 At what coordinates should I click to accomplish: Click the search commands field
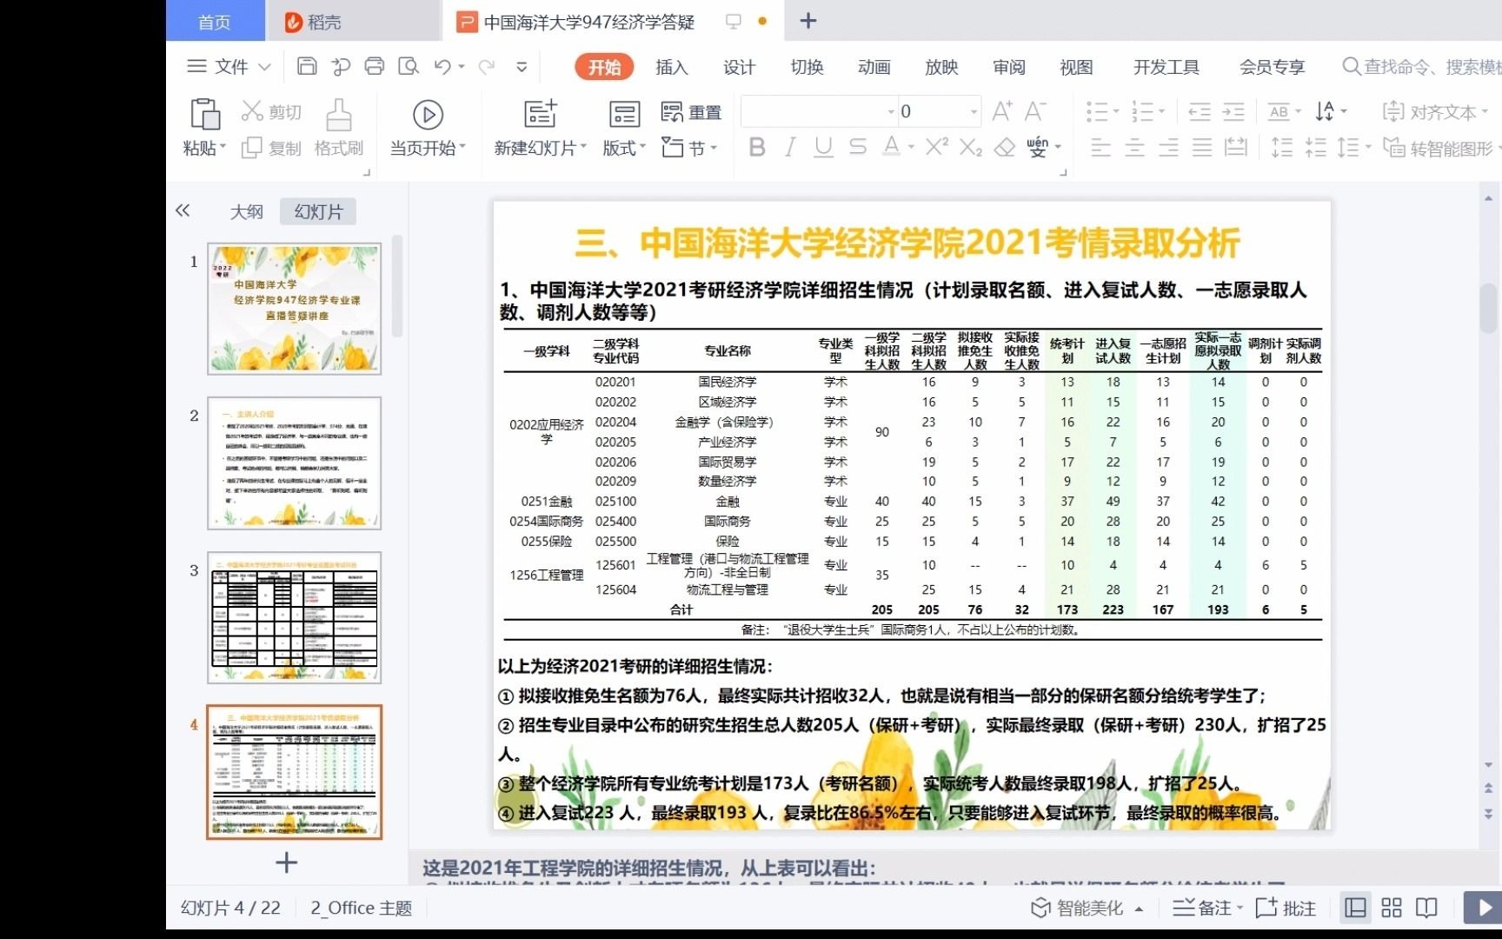pos(1421,67)
